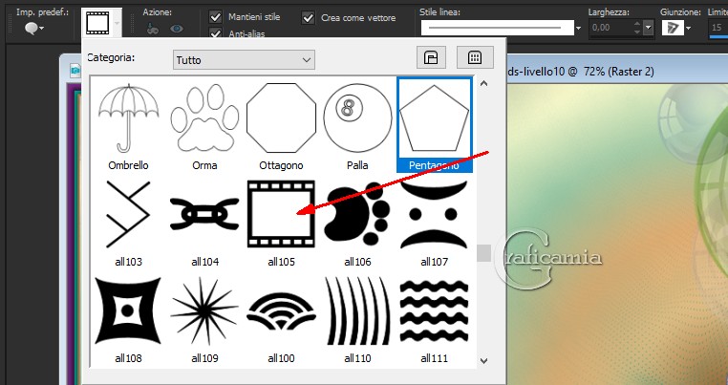
Task: Pick the Ottagono octagon shape
Action: click(x=281, y=120)
